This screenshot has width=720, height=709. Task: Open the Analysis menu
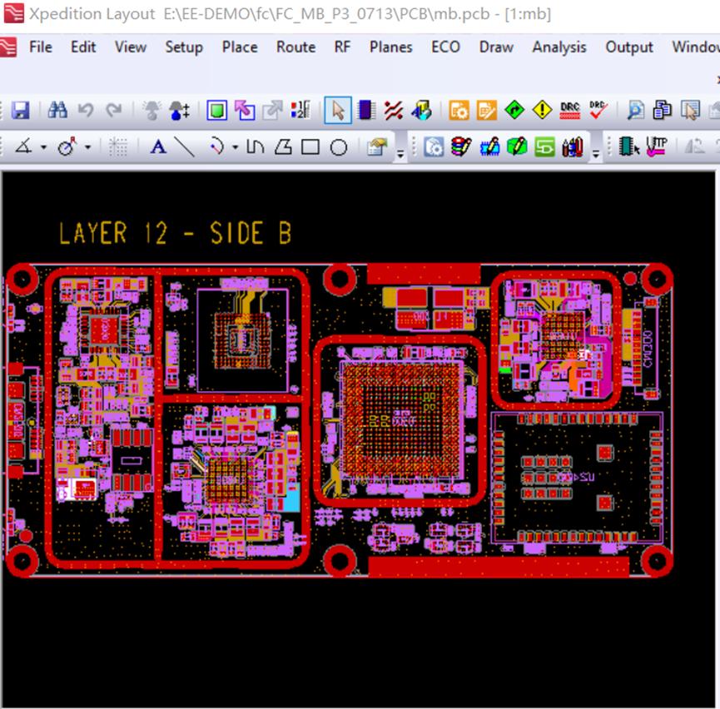(x=559, y=47)
